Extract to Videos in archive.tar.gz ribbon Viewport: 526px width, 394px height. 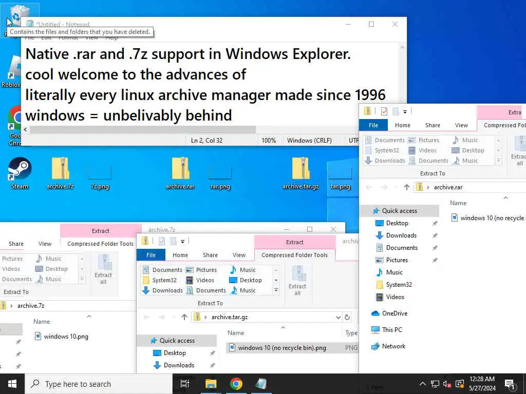coord(200,280)
